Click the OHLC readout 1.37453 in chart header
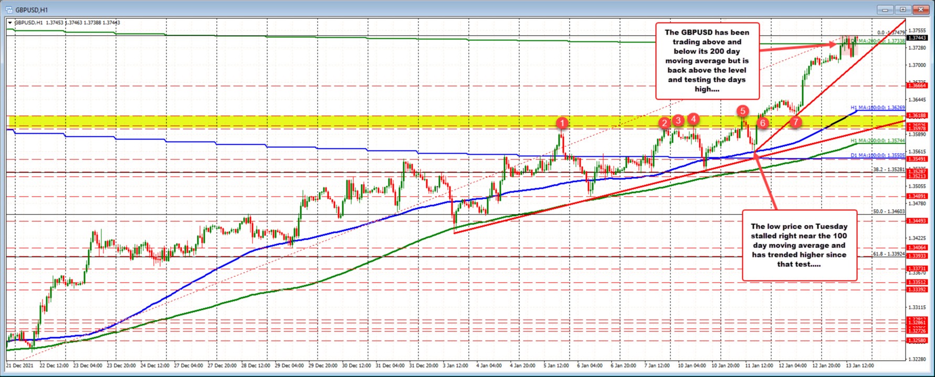 tap(55, 23)
